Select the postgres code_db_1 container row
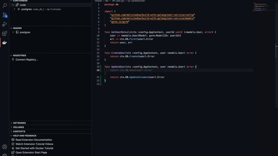The width and height of the screenshot is (278, 156). (x=50, y=9)
